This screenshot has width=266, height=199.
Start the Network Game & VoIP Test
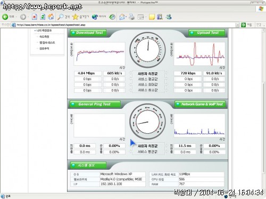(x=200, y=104)
